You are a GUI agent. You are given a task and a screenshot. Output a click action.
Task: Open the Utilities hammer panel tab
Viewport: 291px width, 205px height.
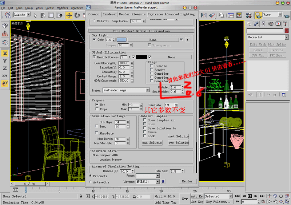tap(285, 23)
